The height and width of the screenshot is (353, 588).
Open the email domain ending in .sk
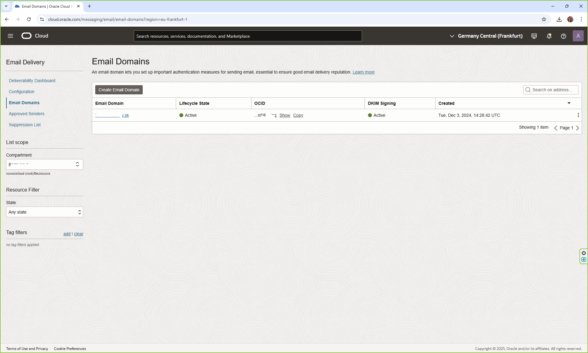click(112, 115)
